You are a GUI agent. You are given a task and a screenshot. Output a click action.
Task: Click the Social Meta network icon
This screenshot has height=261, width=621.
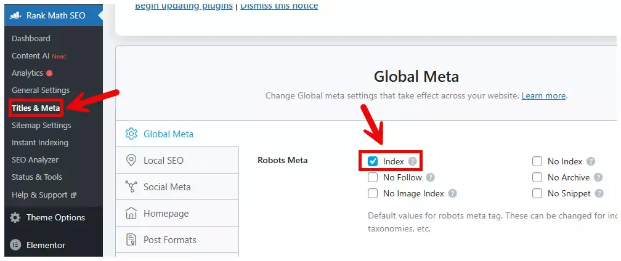point(131,187)
